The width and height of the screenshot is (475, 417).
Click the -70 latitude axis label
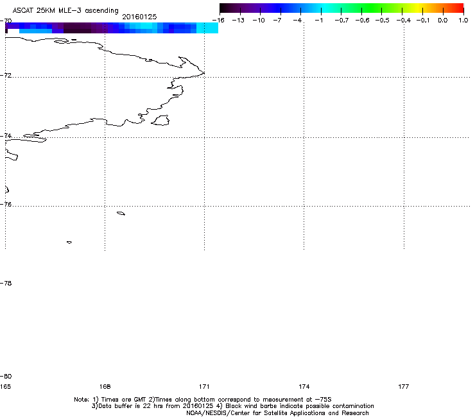point(6,21)
